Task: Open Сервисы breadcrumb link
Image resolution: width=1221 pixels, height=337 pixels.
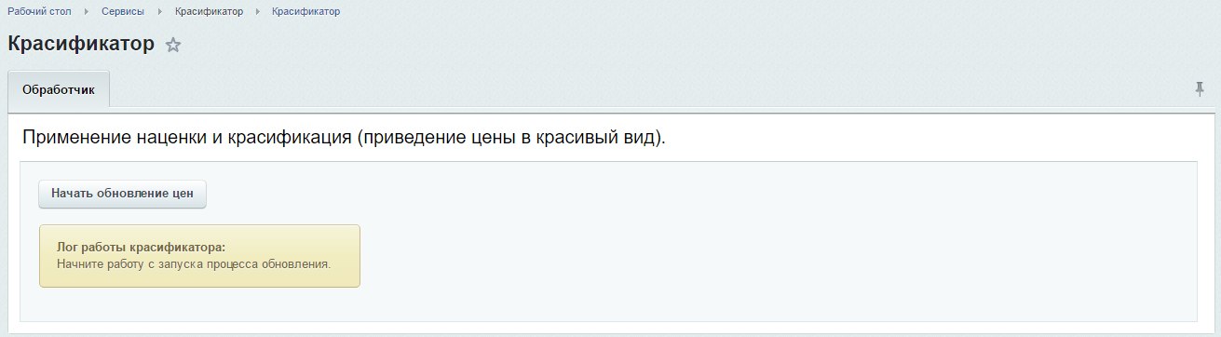Action: click(x=123, y=12)
